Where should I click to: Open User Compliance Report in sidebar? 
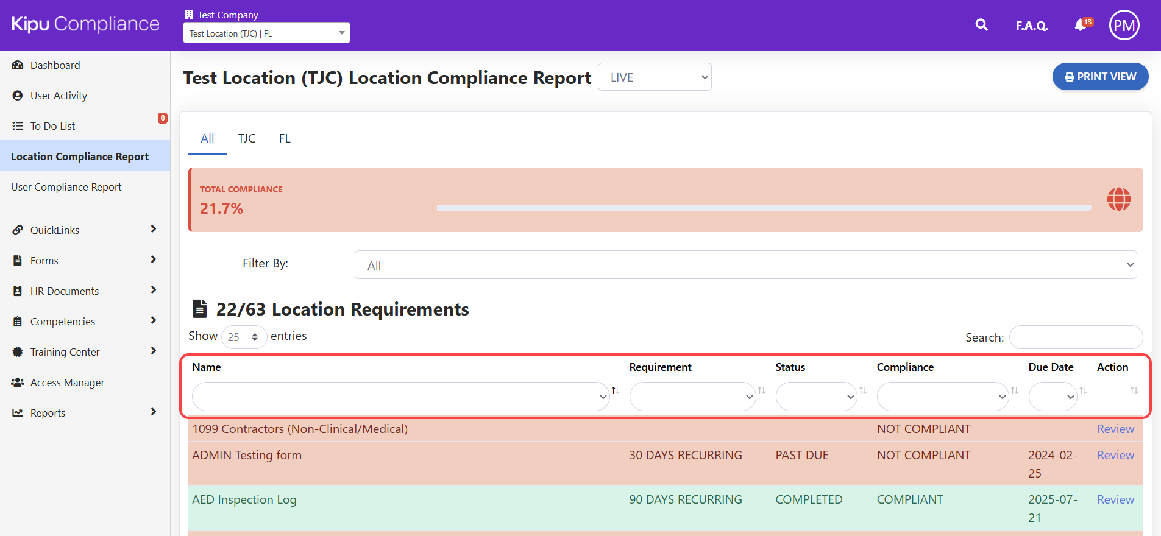tap(66, 187)
